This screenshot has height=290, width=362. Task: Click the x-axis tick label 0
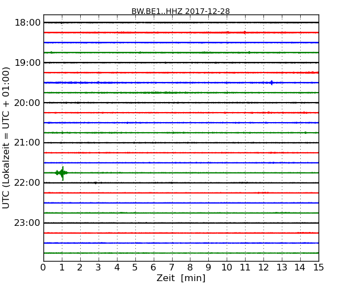[43, 268]
